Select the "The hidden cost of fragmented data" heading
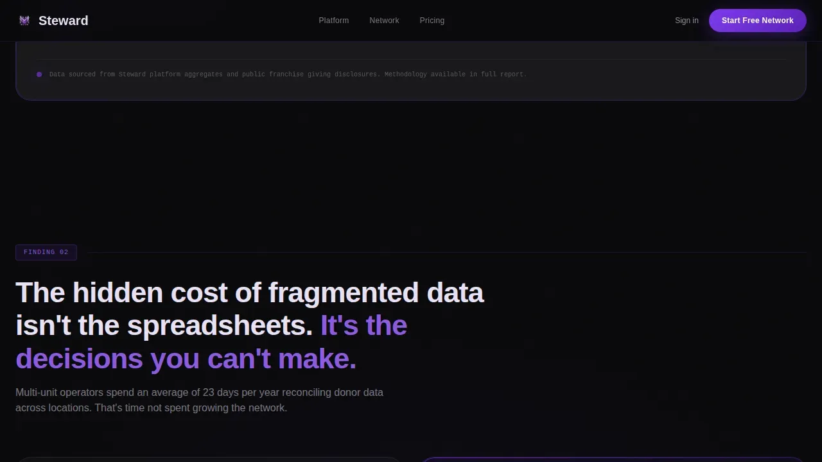Viewport: 822px width, 462px height. tap(249, 293)
